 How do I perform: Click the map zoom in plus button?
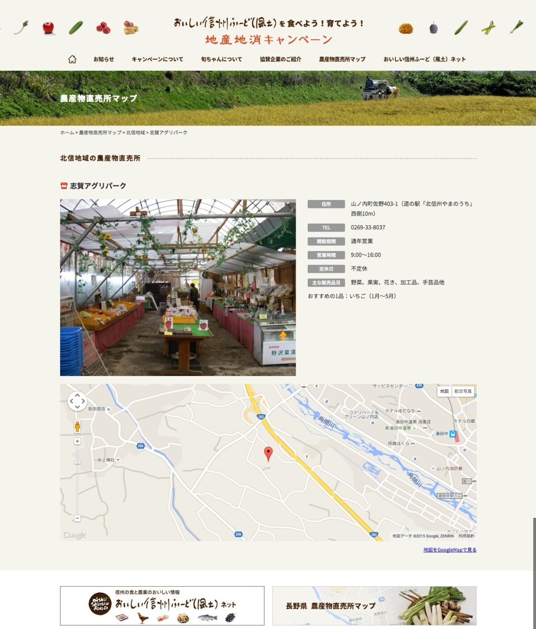point(77,441)
